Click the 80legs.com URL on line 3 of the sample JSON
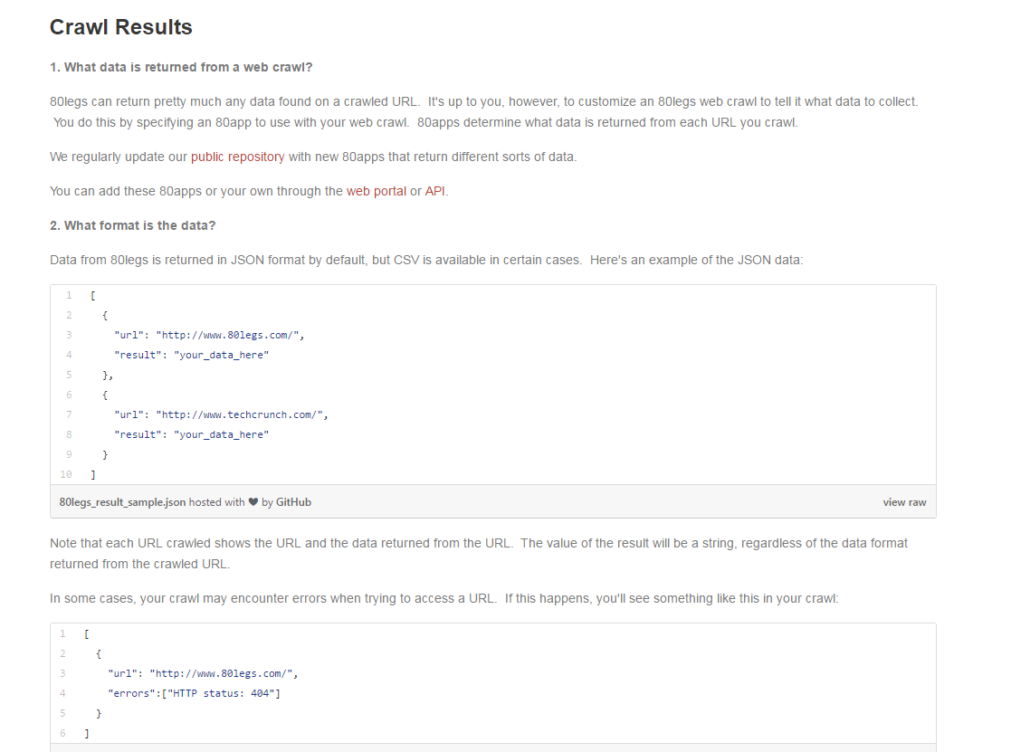The width and height of the screenshot is (1011, 752). (228, 335)
